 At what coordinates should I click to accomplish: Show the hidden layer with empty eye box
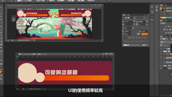pyautogui.click(x=161, y=62)
